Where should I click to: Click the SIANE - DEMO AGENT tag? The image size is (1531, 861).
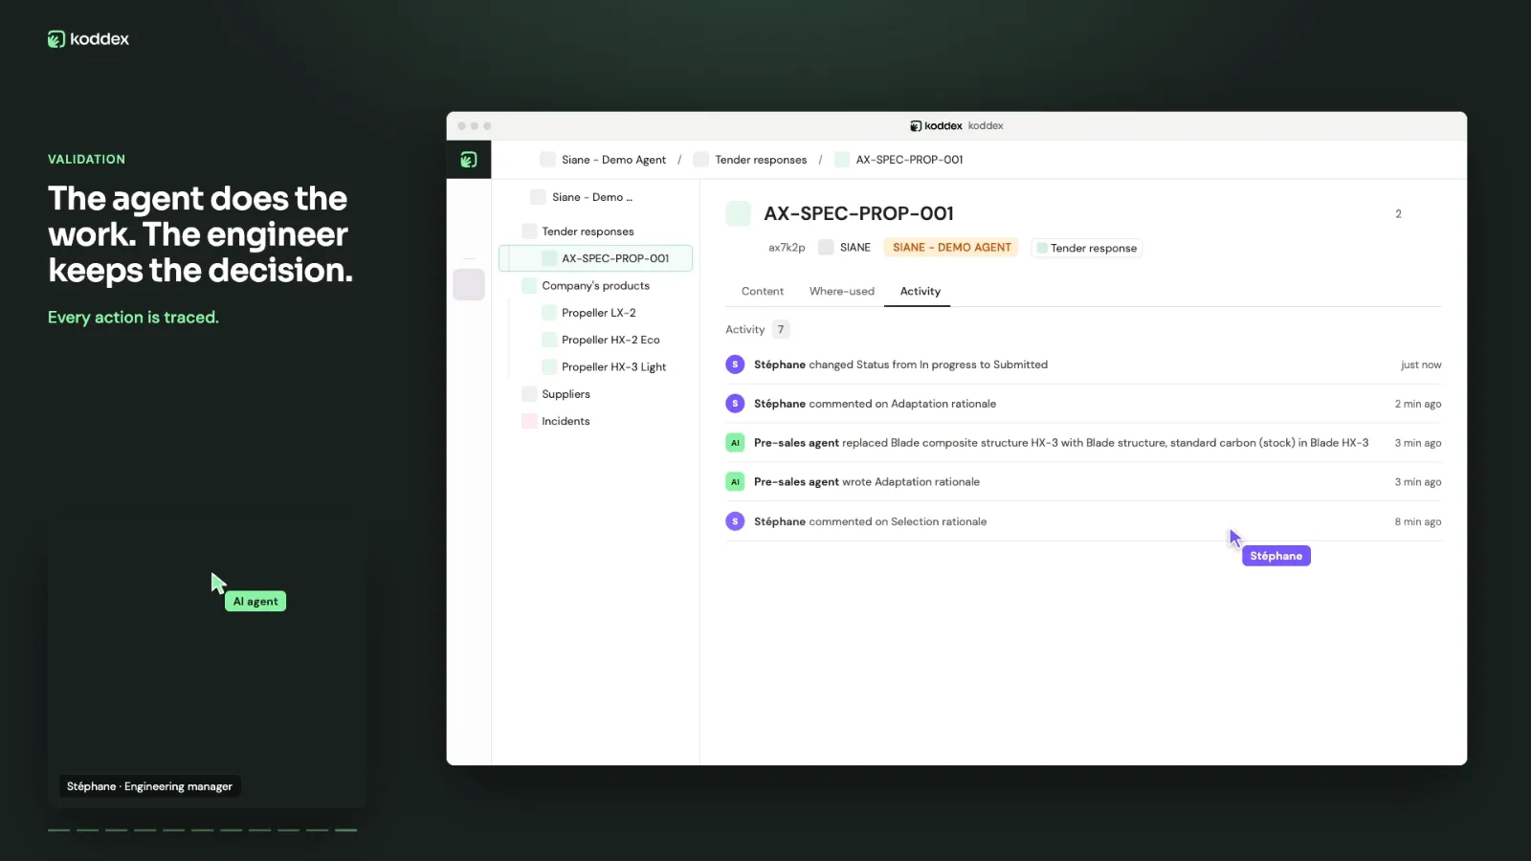click(951, 248)
